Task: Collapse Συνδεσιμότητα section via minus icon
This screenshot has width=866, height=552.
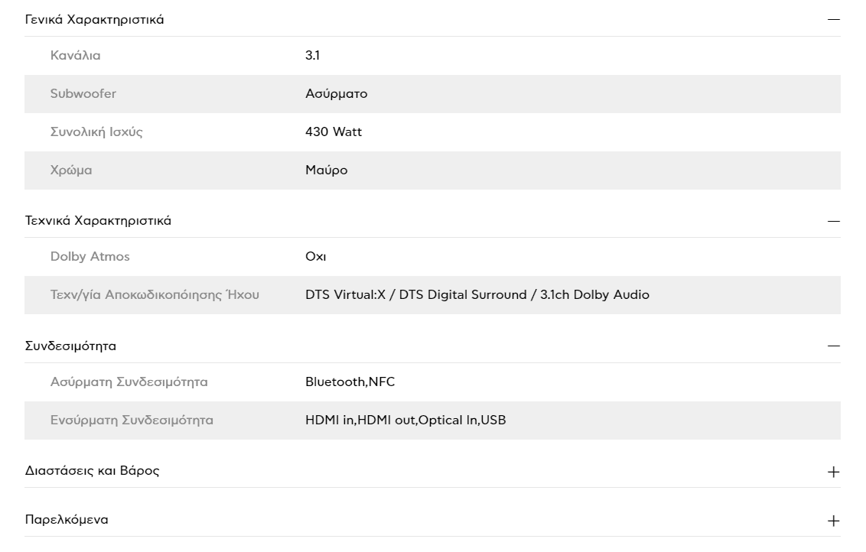Action: (x=833, y=346)
